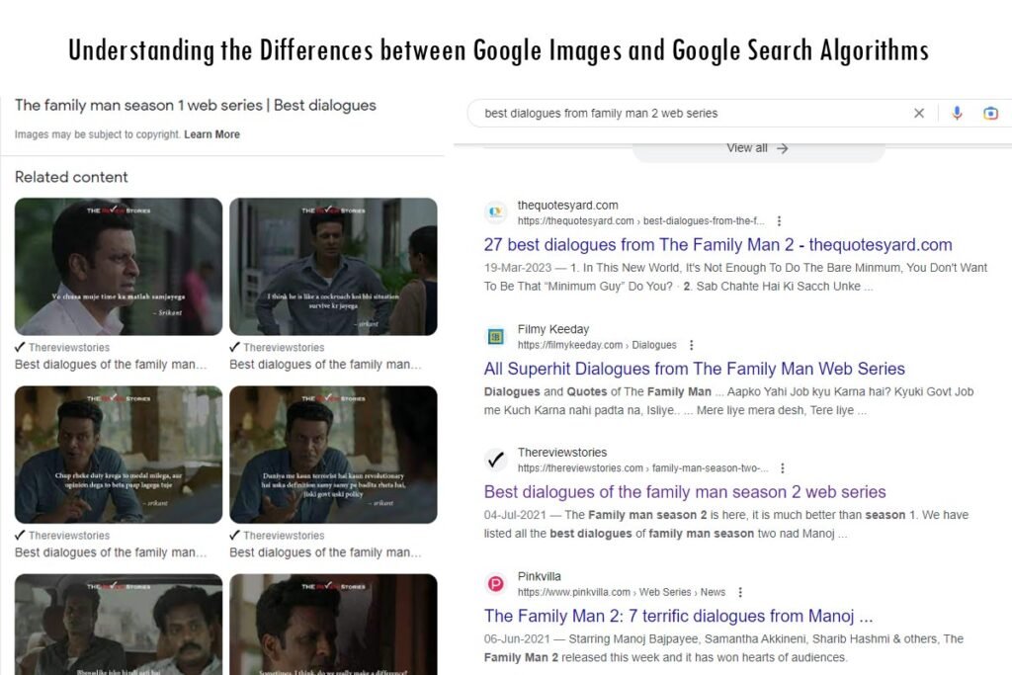1012x675 pixels.
Task: Click the voice search microphone icon
Action: 957,113
